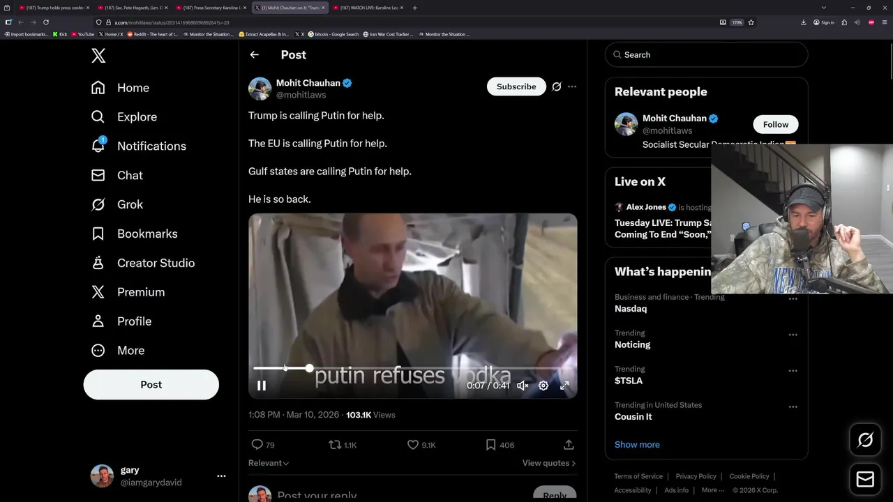
Task: Open Cookie Policy link
Action: coord(749,476)
